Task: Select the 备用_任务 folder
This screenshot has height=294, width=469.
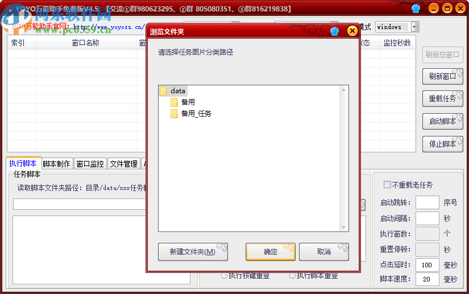Action: point(190,114)
